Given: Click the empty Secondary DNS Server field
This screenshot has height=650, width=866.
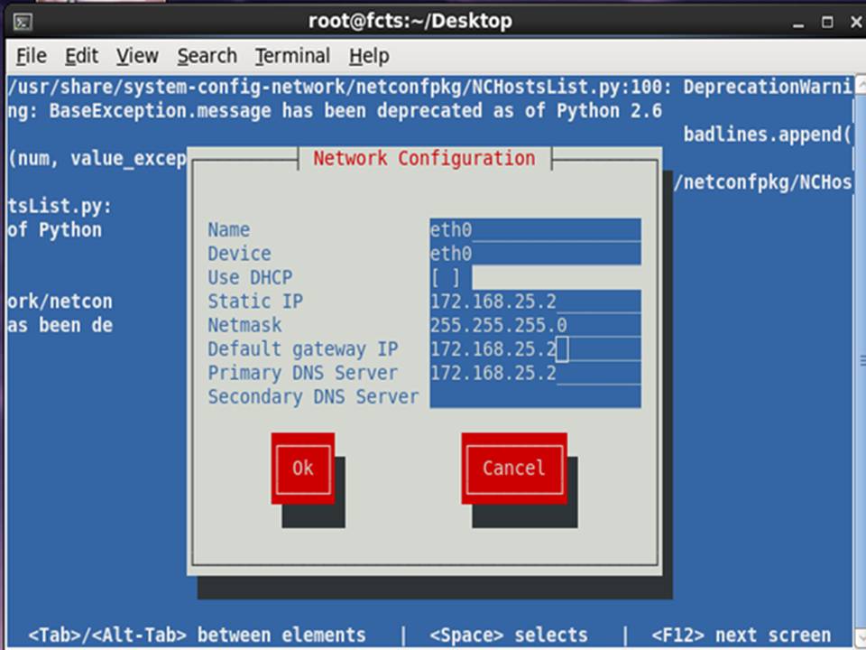Looking at the screenshot, I should click(535, 397).
